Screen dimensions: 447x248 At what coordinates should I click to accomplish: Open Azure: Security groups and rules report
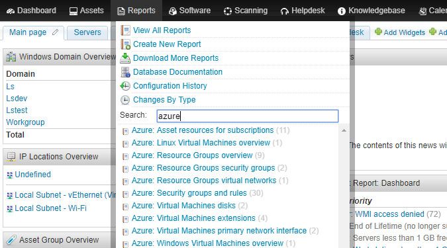[189, 193]
